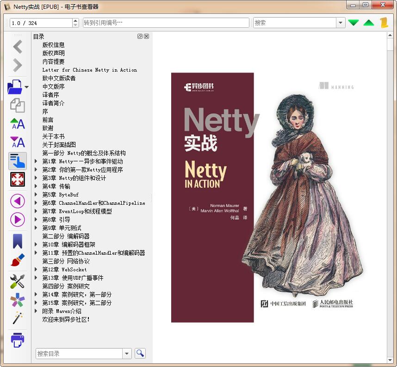Increase font size with the green-arrow AA icon

(x=18, y=124)
